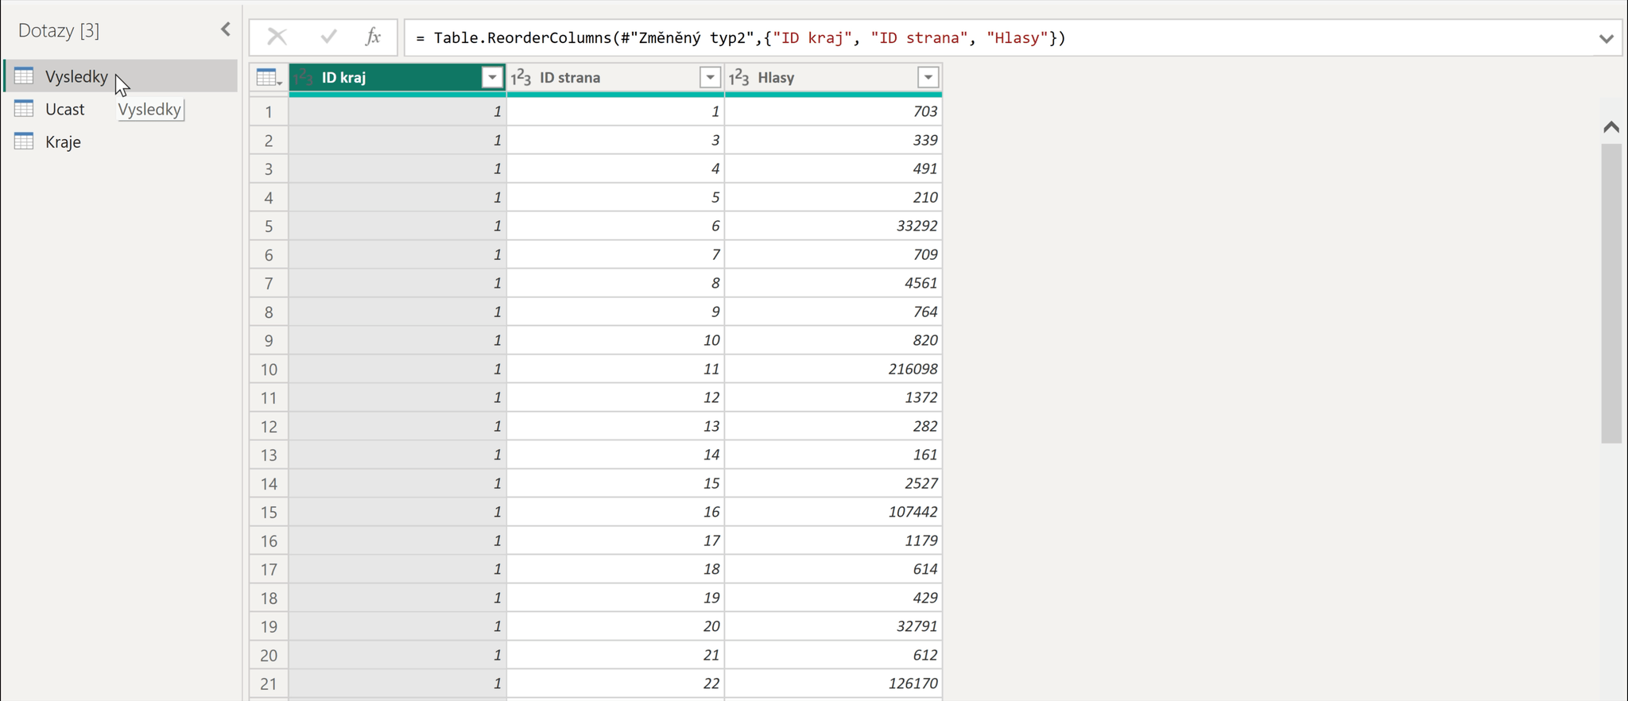Open the Hlasy column filter dropdown
The width and height of the screenshot is (1628, 701).
point(928,77)
